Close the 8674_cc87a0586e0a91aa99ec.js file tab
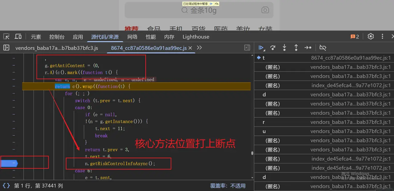Image resolution: width=394 pixels, height=191 pixels. click(x=190, y=48)
